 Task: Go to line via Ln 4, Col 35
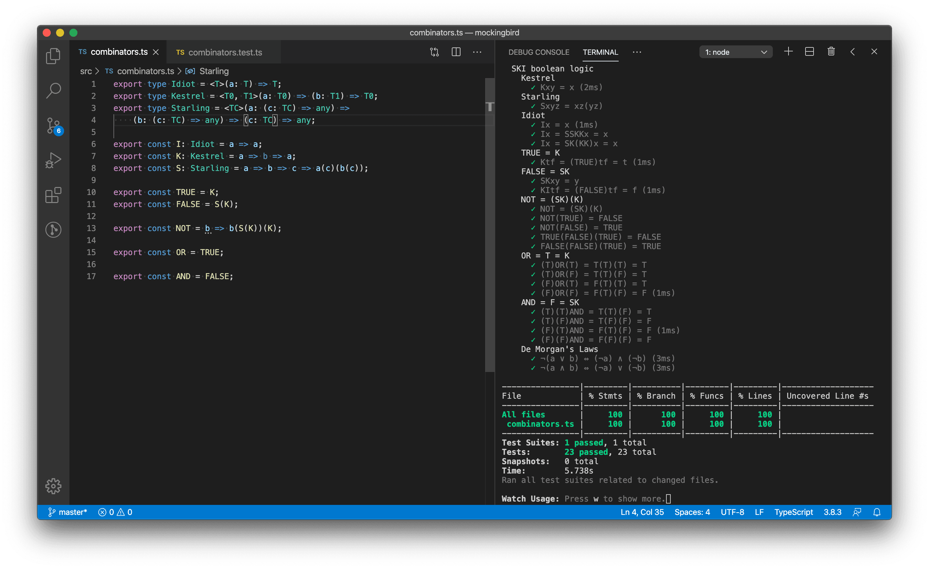[642, 512]
